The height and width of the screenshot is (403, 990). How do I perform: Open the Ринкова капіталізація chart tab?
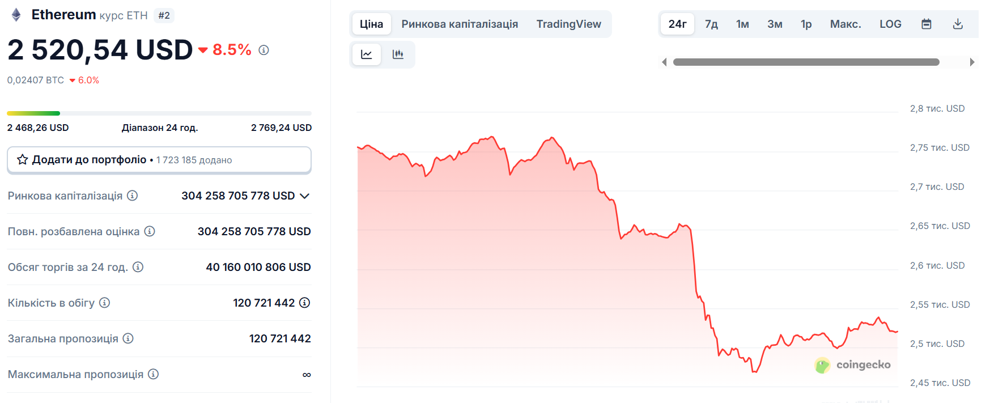click(x=460, y=24)
